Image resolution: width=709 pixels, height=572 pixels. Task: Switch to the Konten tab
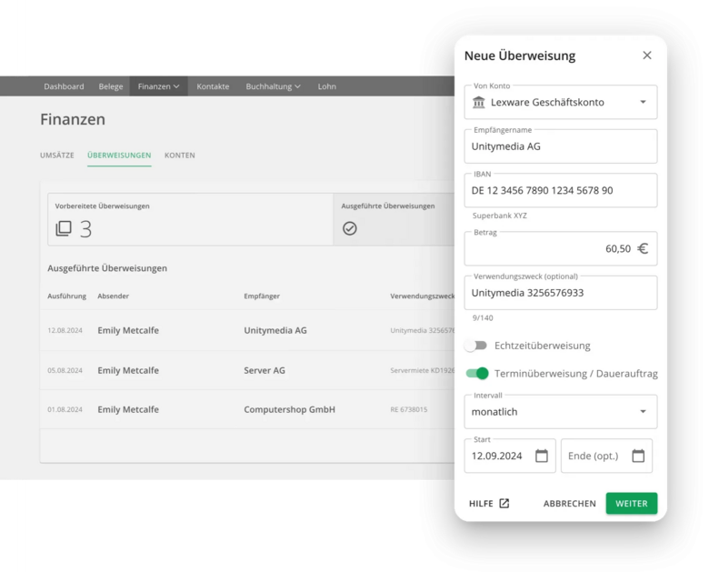(x=180, y=156)
